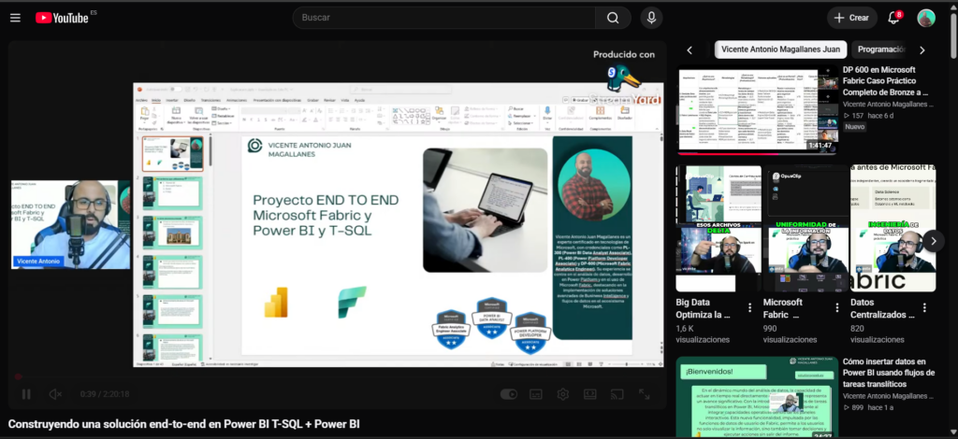Open the Microsoft Fabric short thumbnail
The width and height of the screenshot is (958, 439).
[806, 229]
